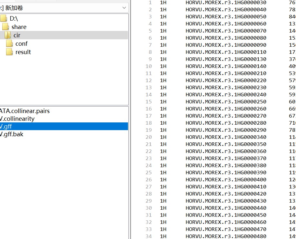This screenshot has width=296, height=239.
Task: Click the share folder icon
Action: 5,27
